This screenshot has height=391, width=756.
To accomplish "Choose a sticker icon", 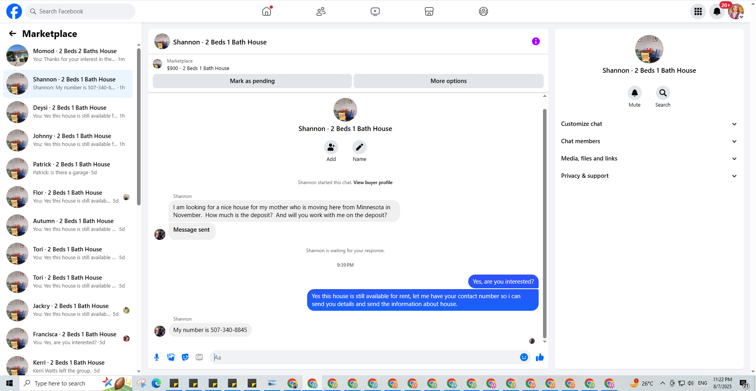I will tap(185, 357).
